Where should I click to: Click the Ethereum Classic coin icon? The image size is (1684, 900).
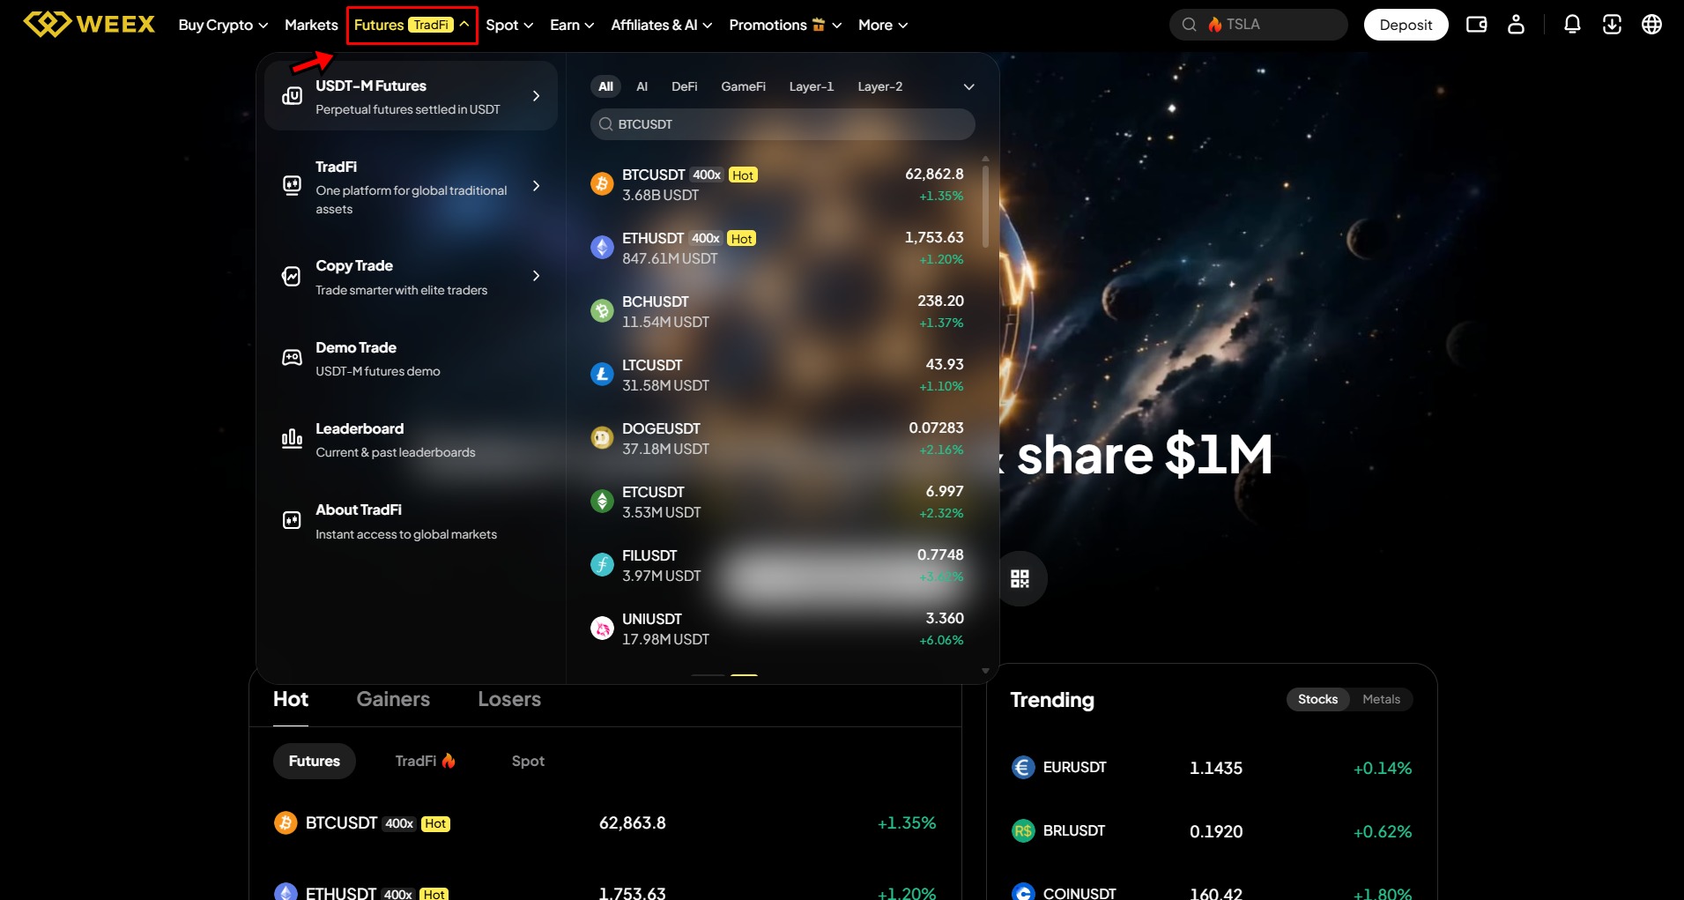[602, 501]
